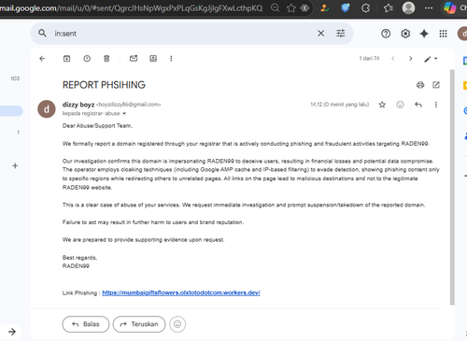Screen dimensions: 467x341
Task: Open Gmail settings gear
Action: (405, 34)
